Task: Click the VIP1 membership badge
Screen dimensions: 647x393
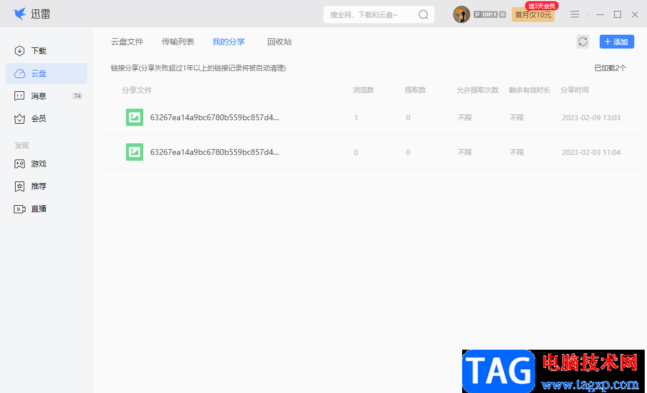Action: point(489,14)
